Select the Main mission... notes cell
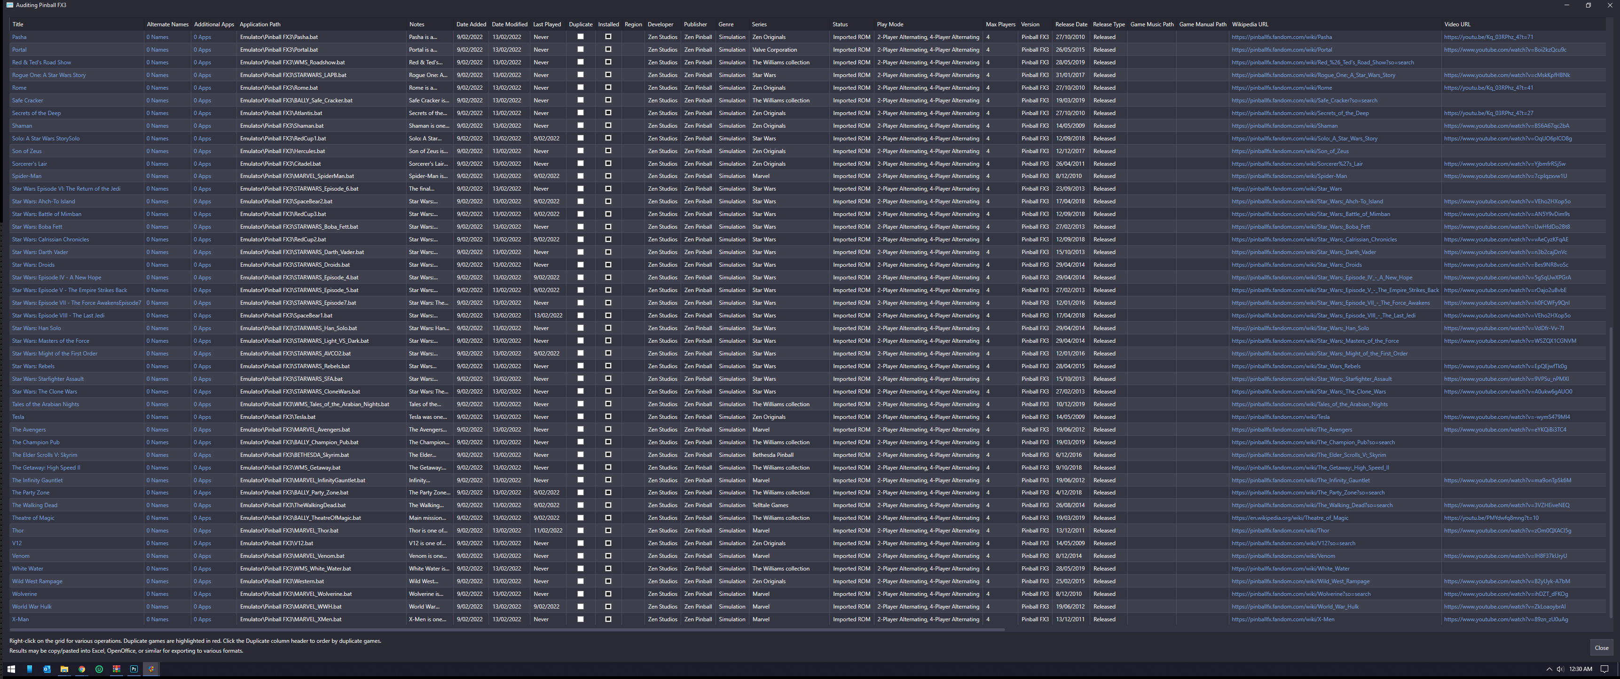This screenshot has height=679, width=1620. pos(430,518)
